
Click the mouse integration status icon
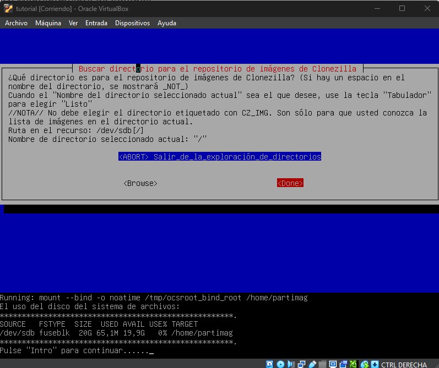pyautogui.click(x=365, y=364)
